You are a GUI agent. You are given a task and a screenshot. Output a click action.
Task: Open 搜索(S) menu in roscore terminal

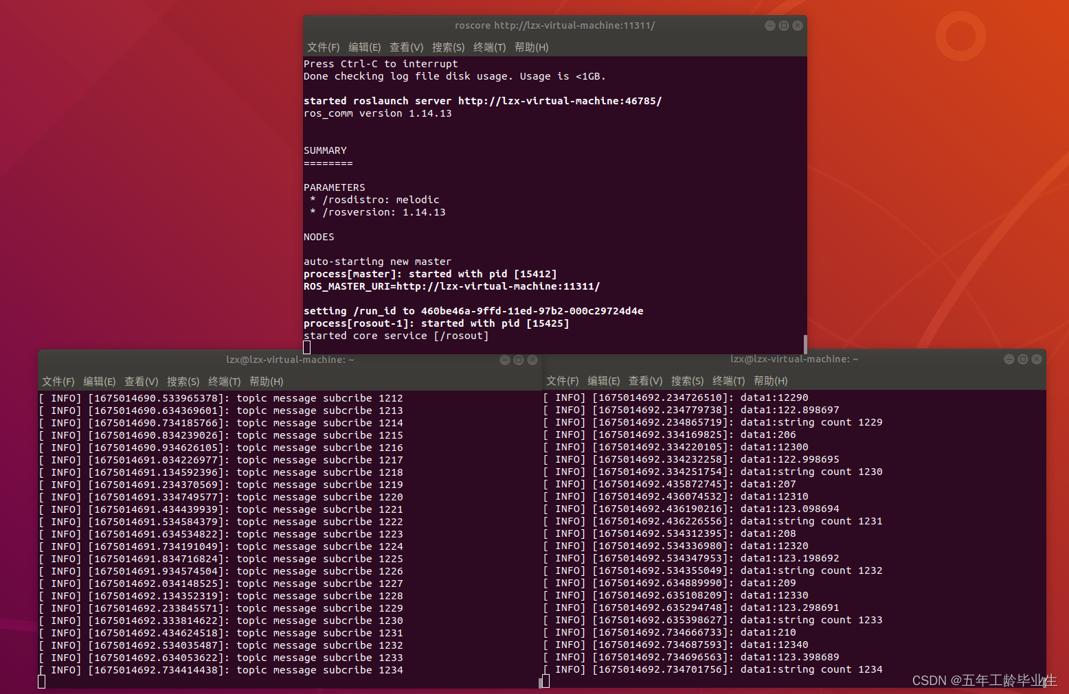pos(448,47)
